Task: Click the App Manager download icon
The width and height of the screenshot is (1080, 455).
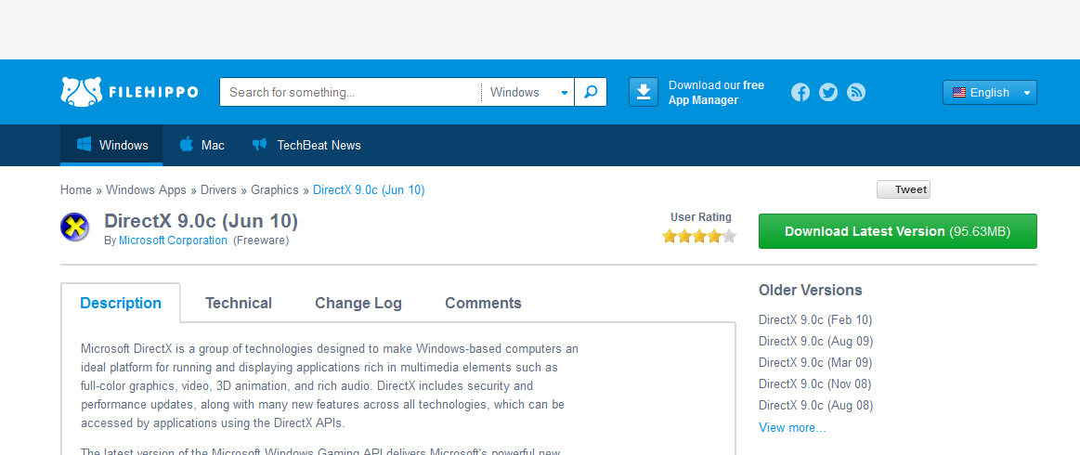Action: click(644, 92)
